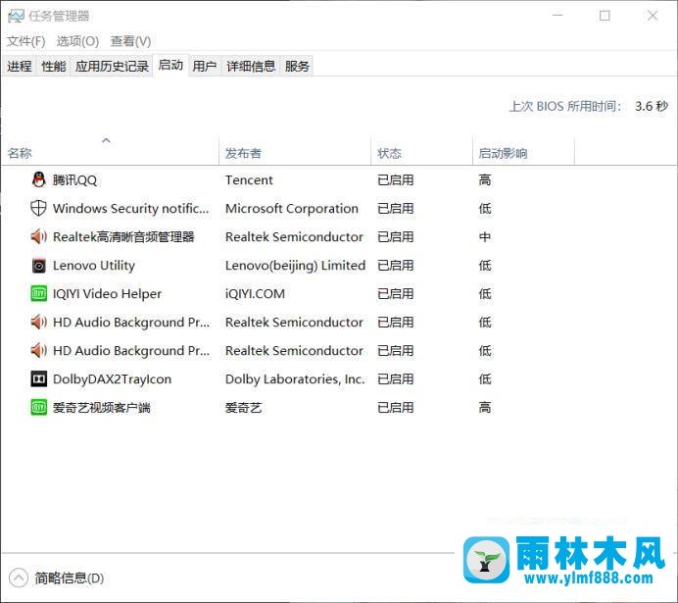Click the DolbyDAX2TrayIcon Dolby icon
The height and width of the screenshot is (603, 678).
pyautogui.click(x=38, y=378)
